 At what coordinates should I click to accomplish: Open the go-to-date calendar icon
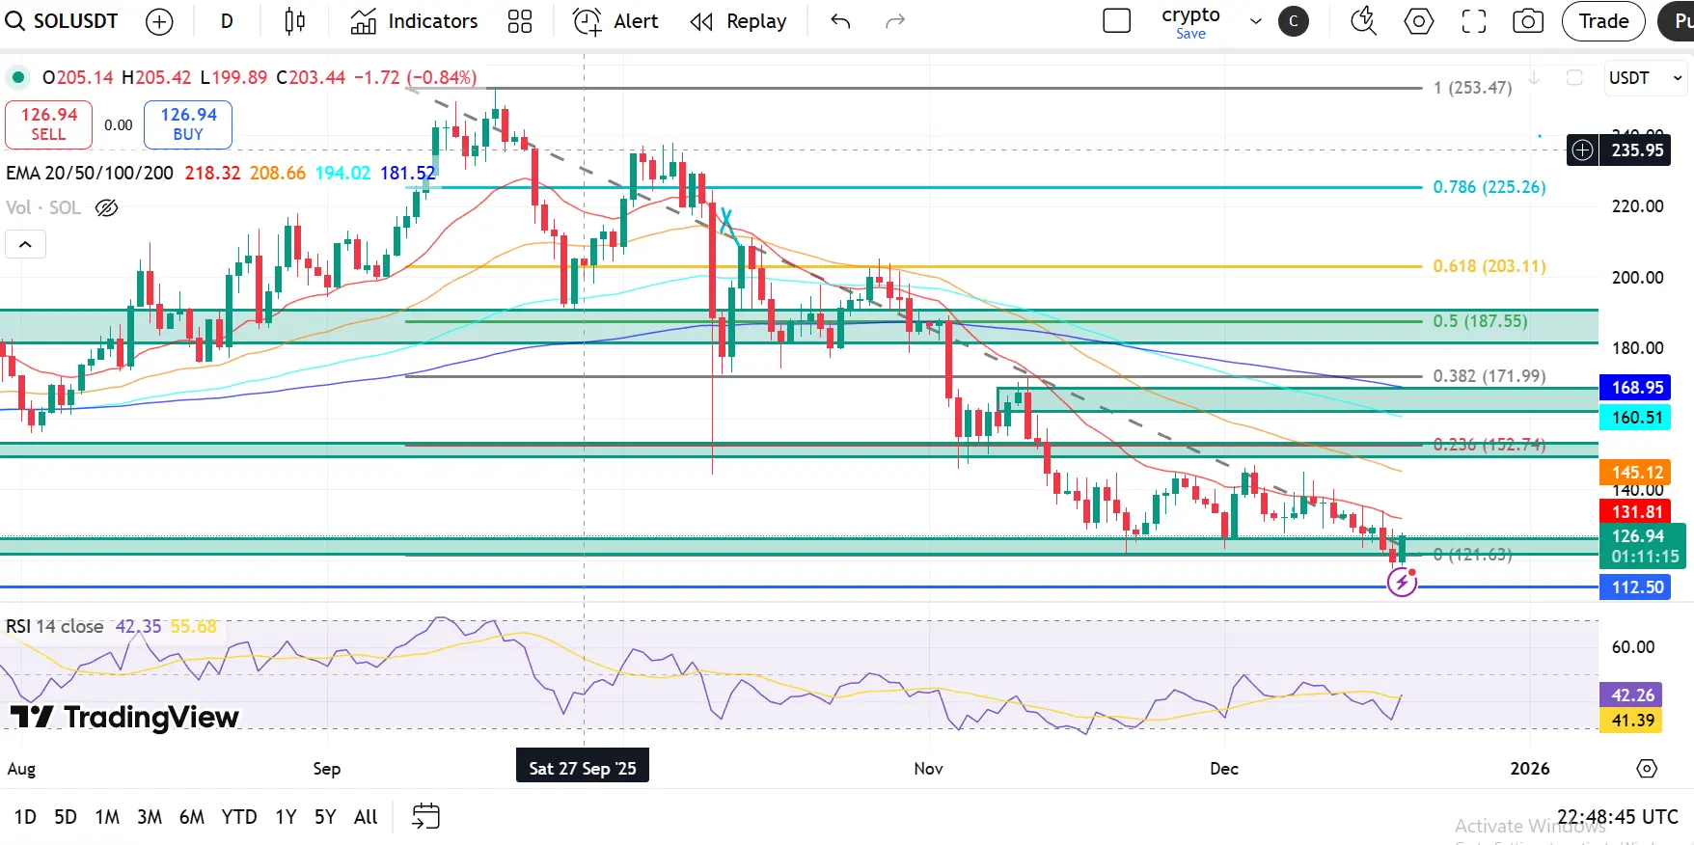pyautogui.click(x=425, y=817)
